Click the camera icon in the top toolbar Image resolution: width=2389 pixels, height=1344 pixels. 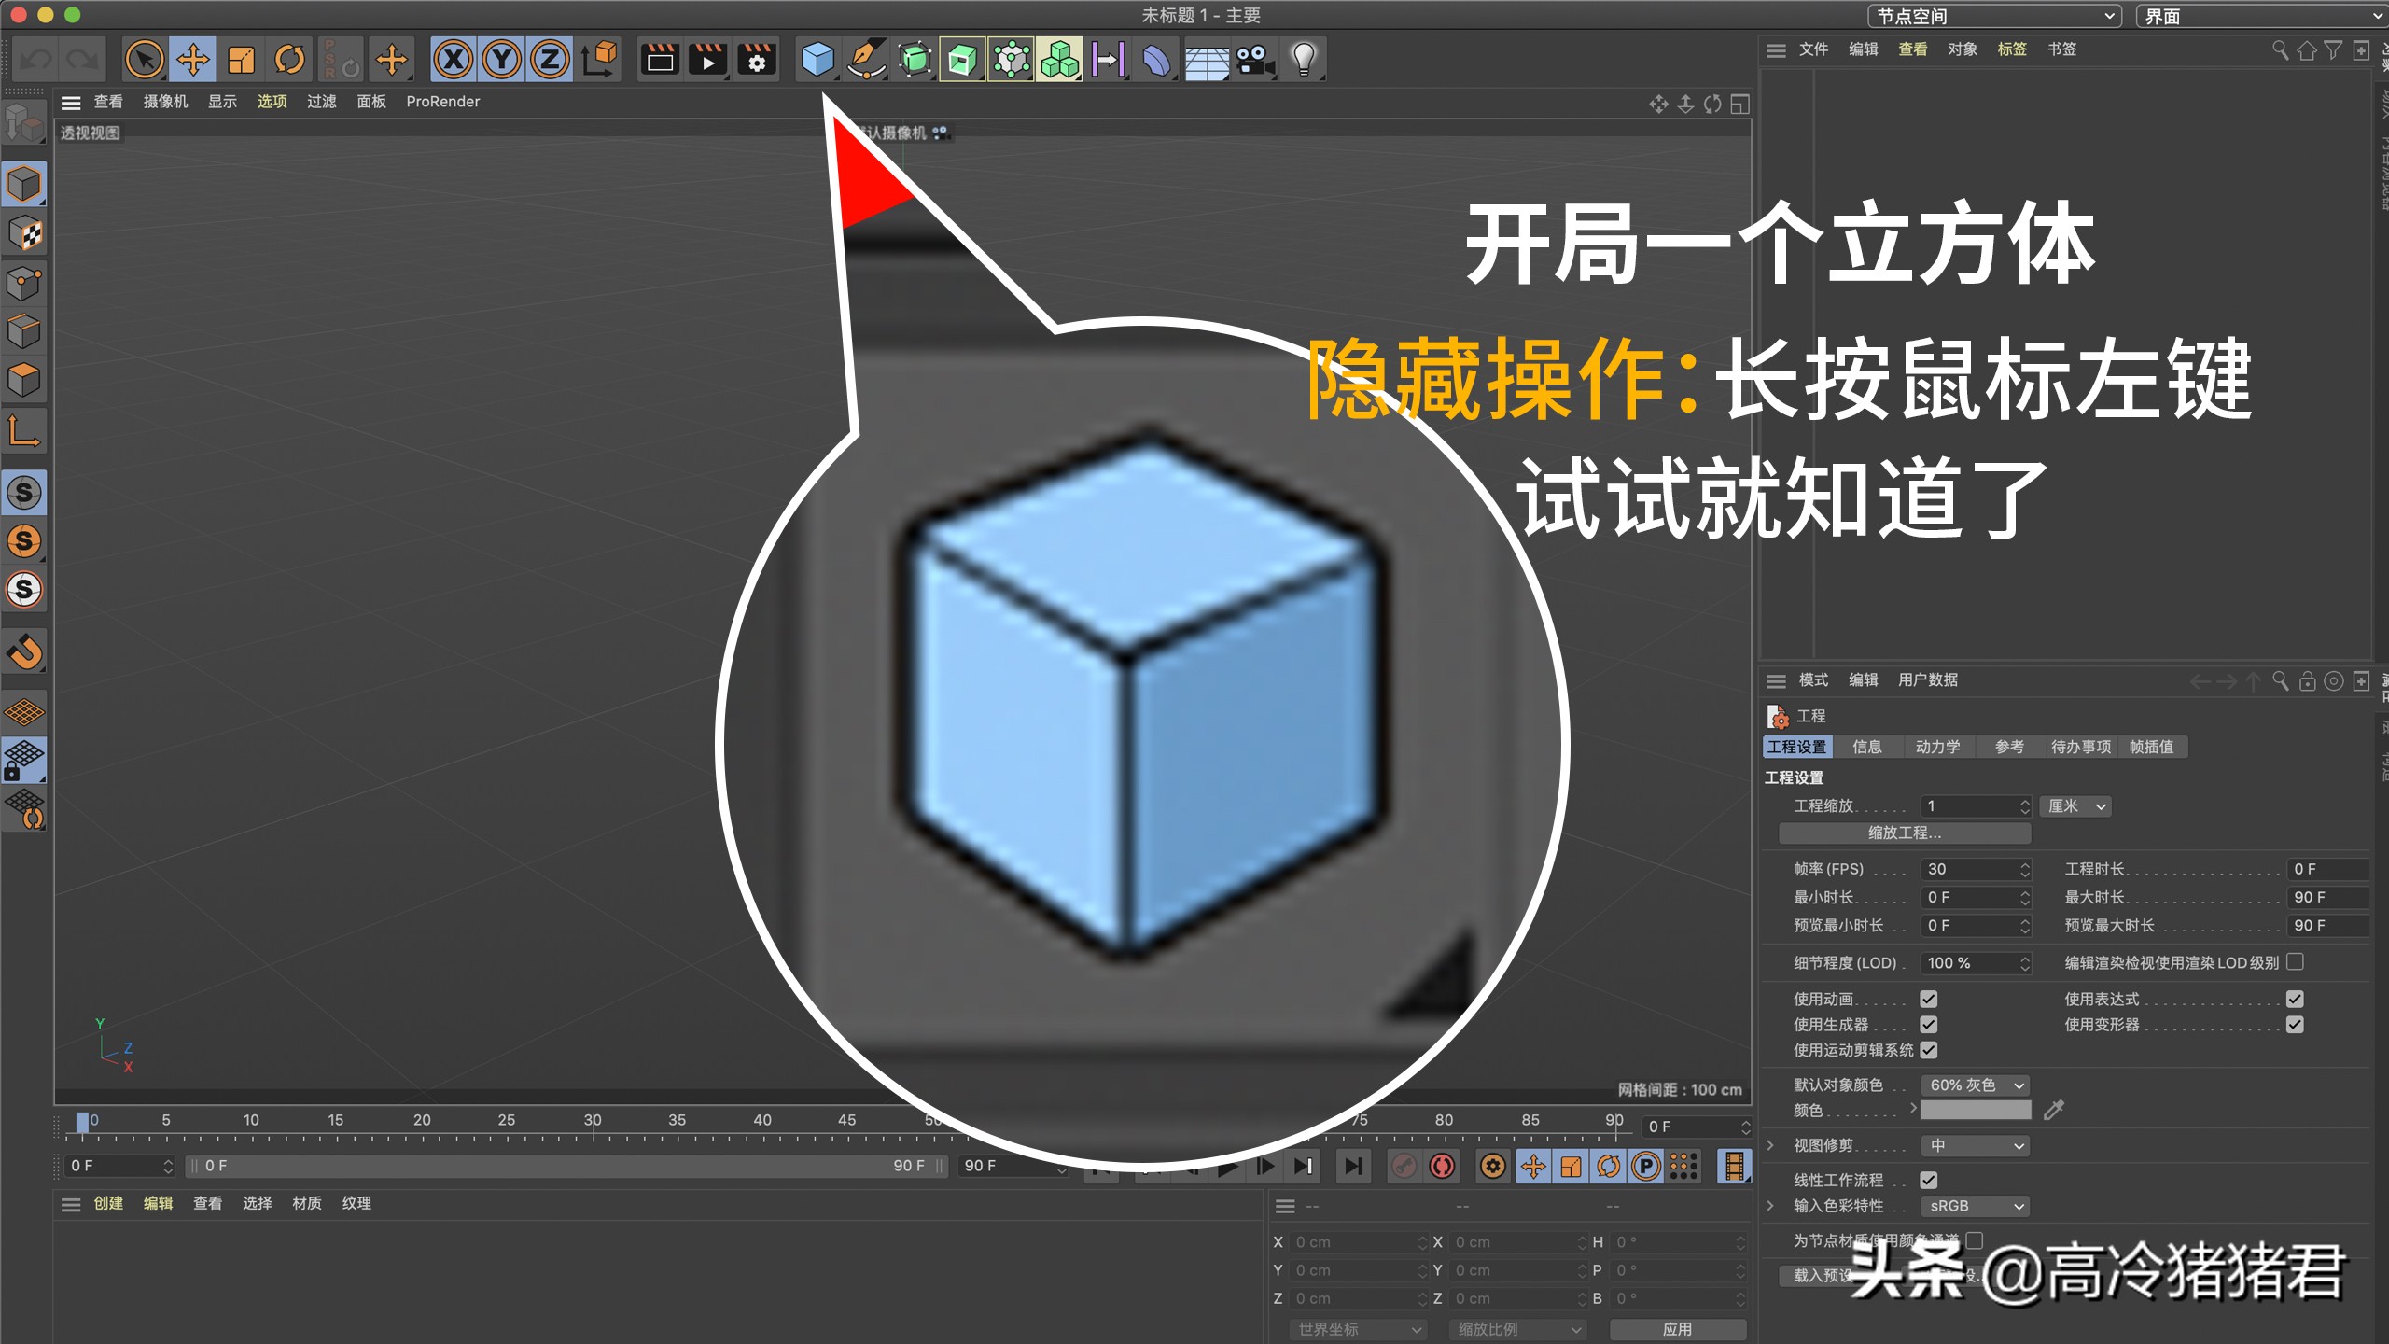pyautogui.click(x=1253, y=59)
